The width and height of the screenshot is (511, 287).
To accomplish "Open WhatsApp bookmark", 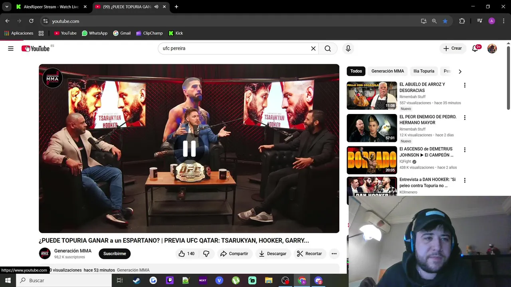I will tap(95, 33).
